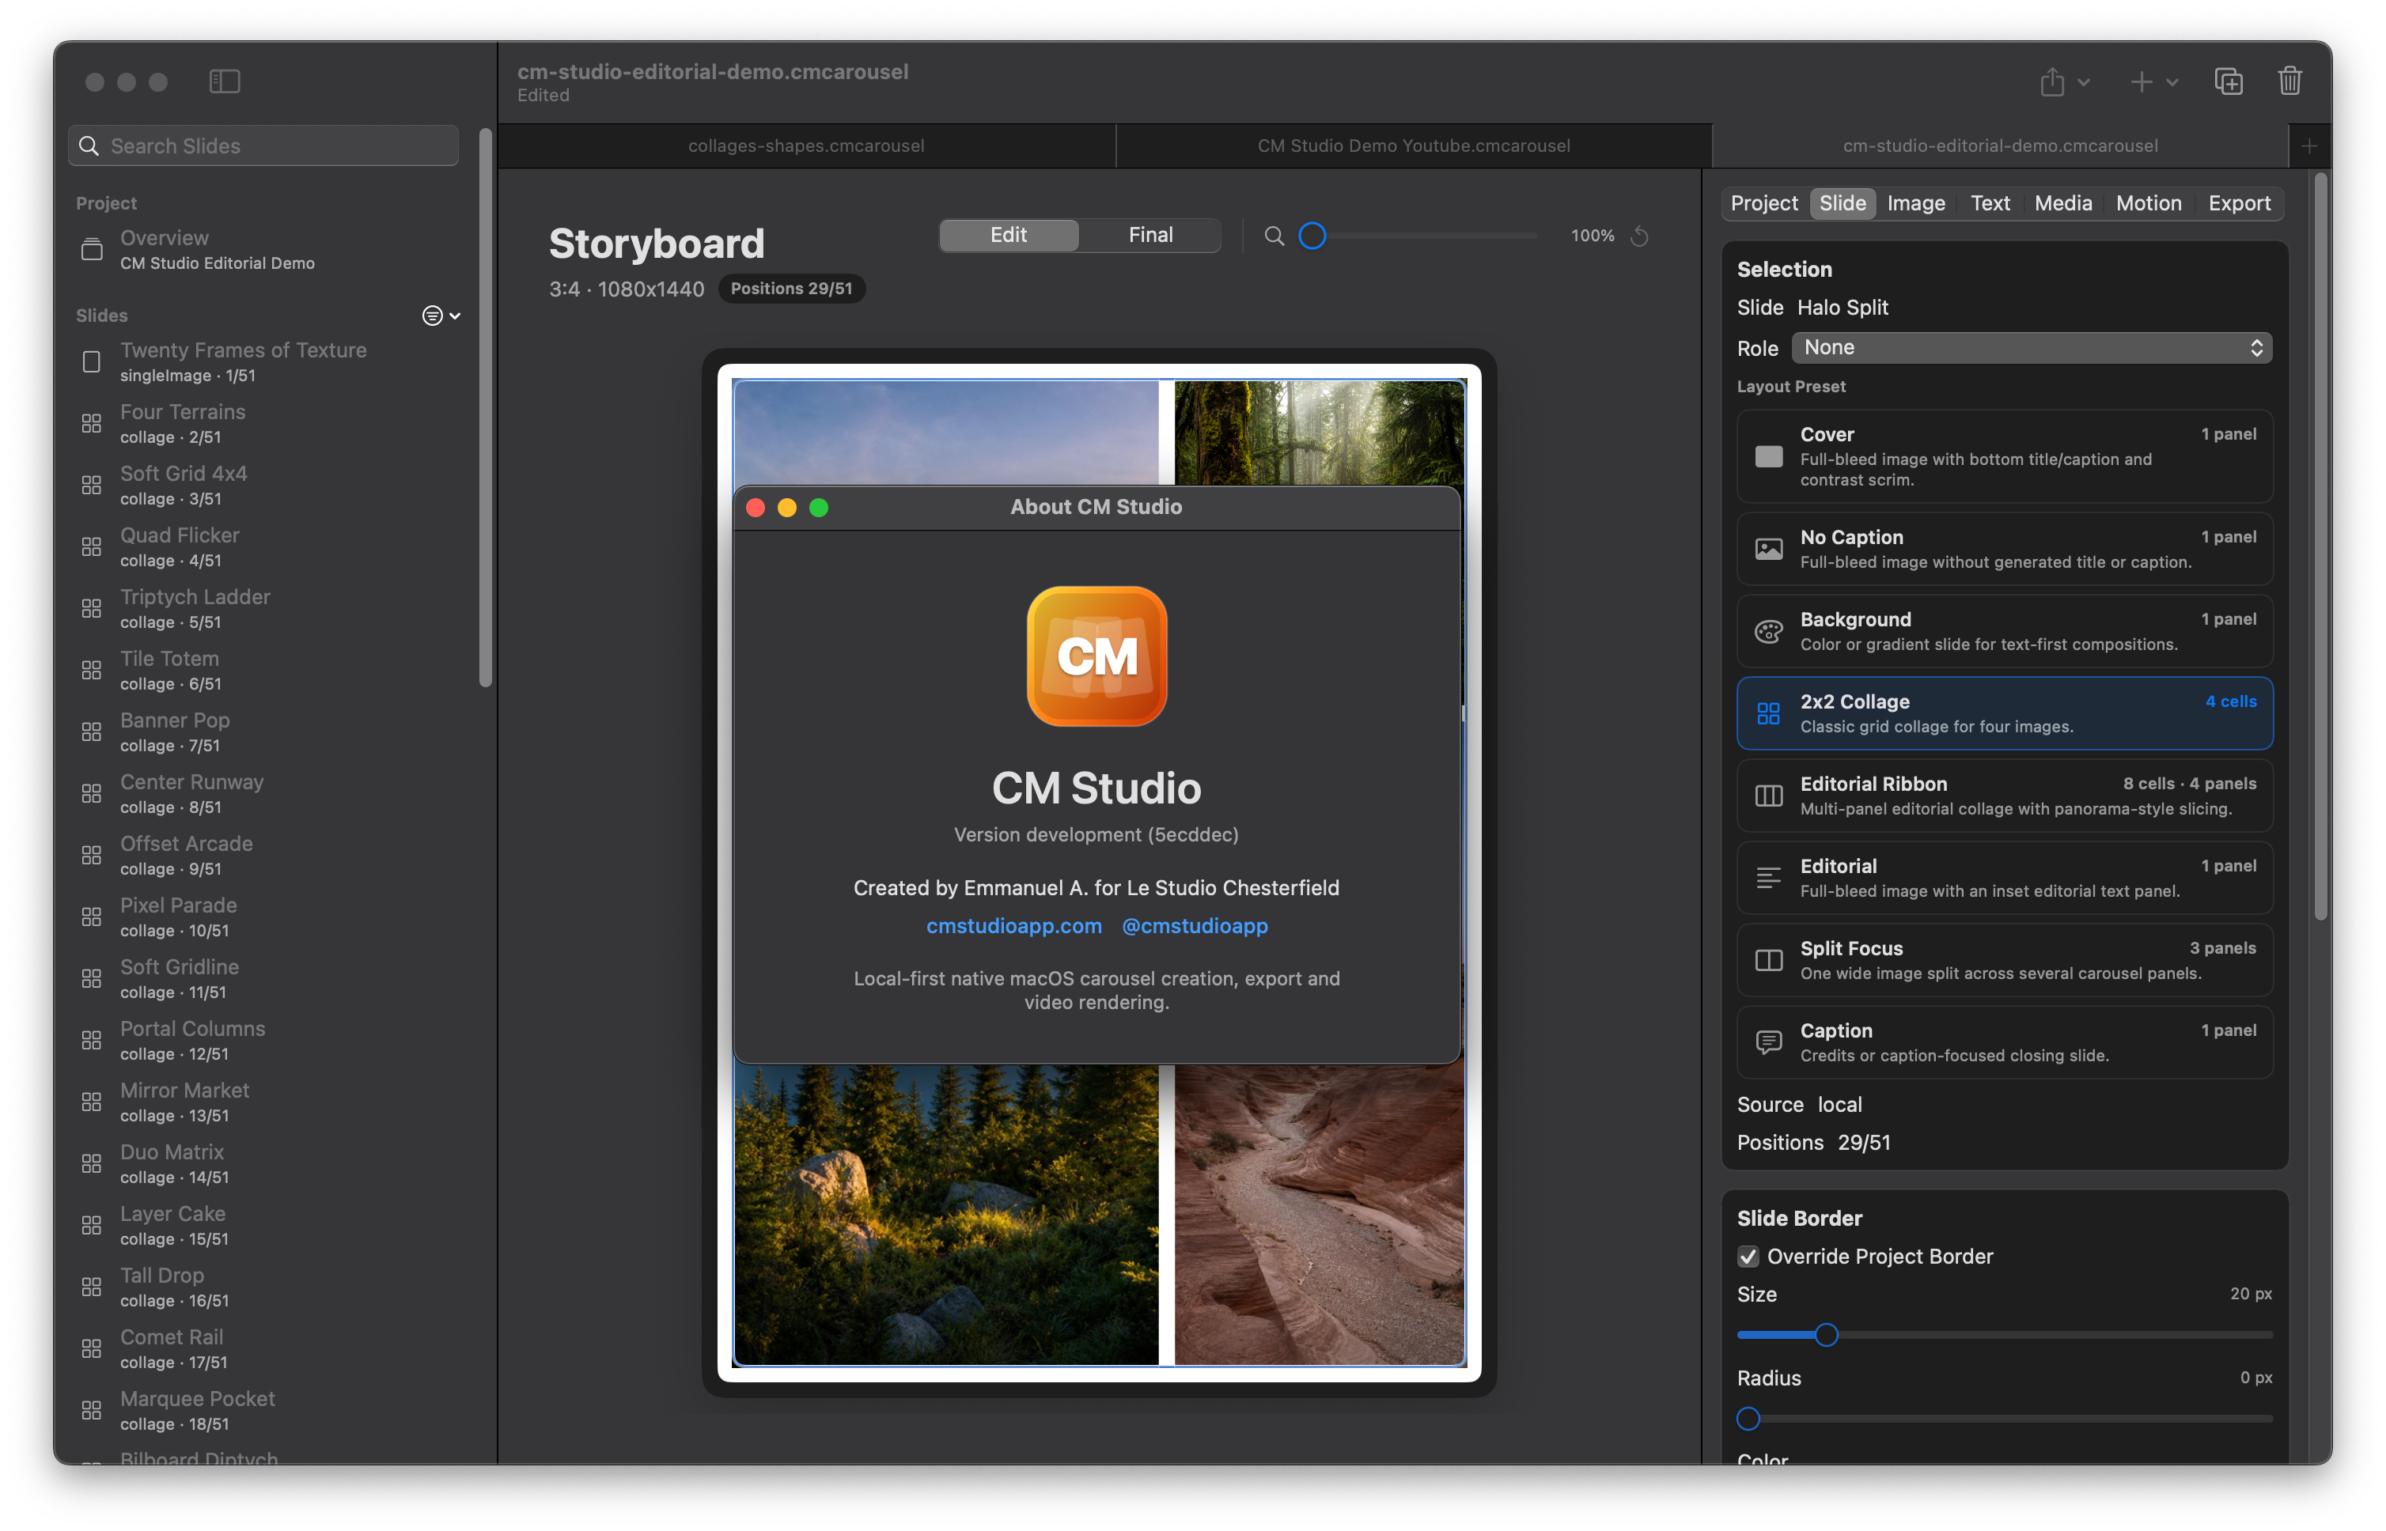Expand the share options chevron
Viewport: 2386px width, 1531px height.
coord(2083,82)
